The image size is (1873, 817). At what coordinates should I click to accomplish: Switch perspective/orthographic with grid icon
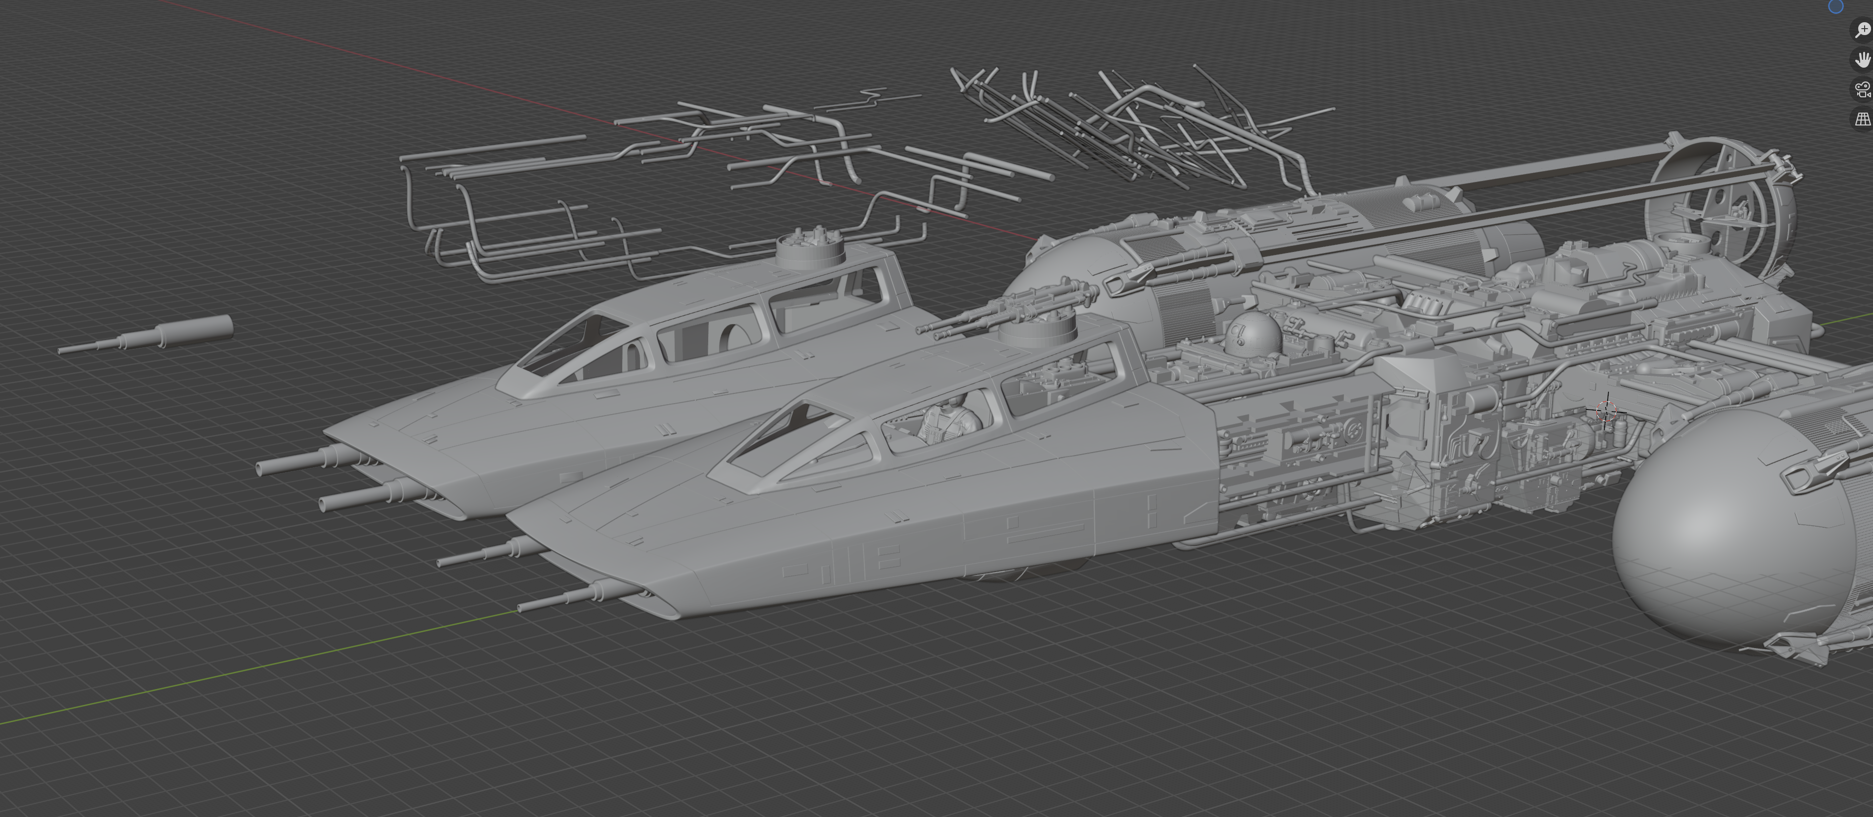(1862, 119)
